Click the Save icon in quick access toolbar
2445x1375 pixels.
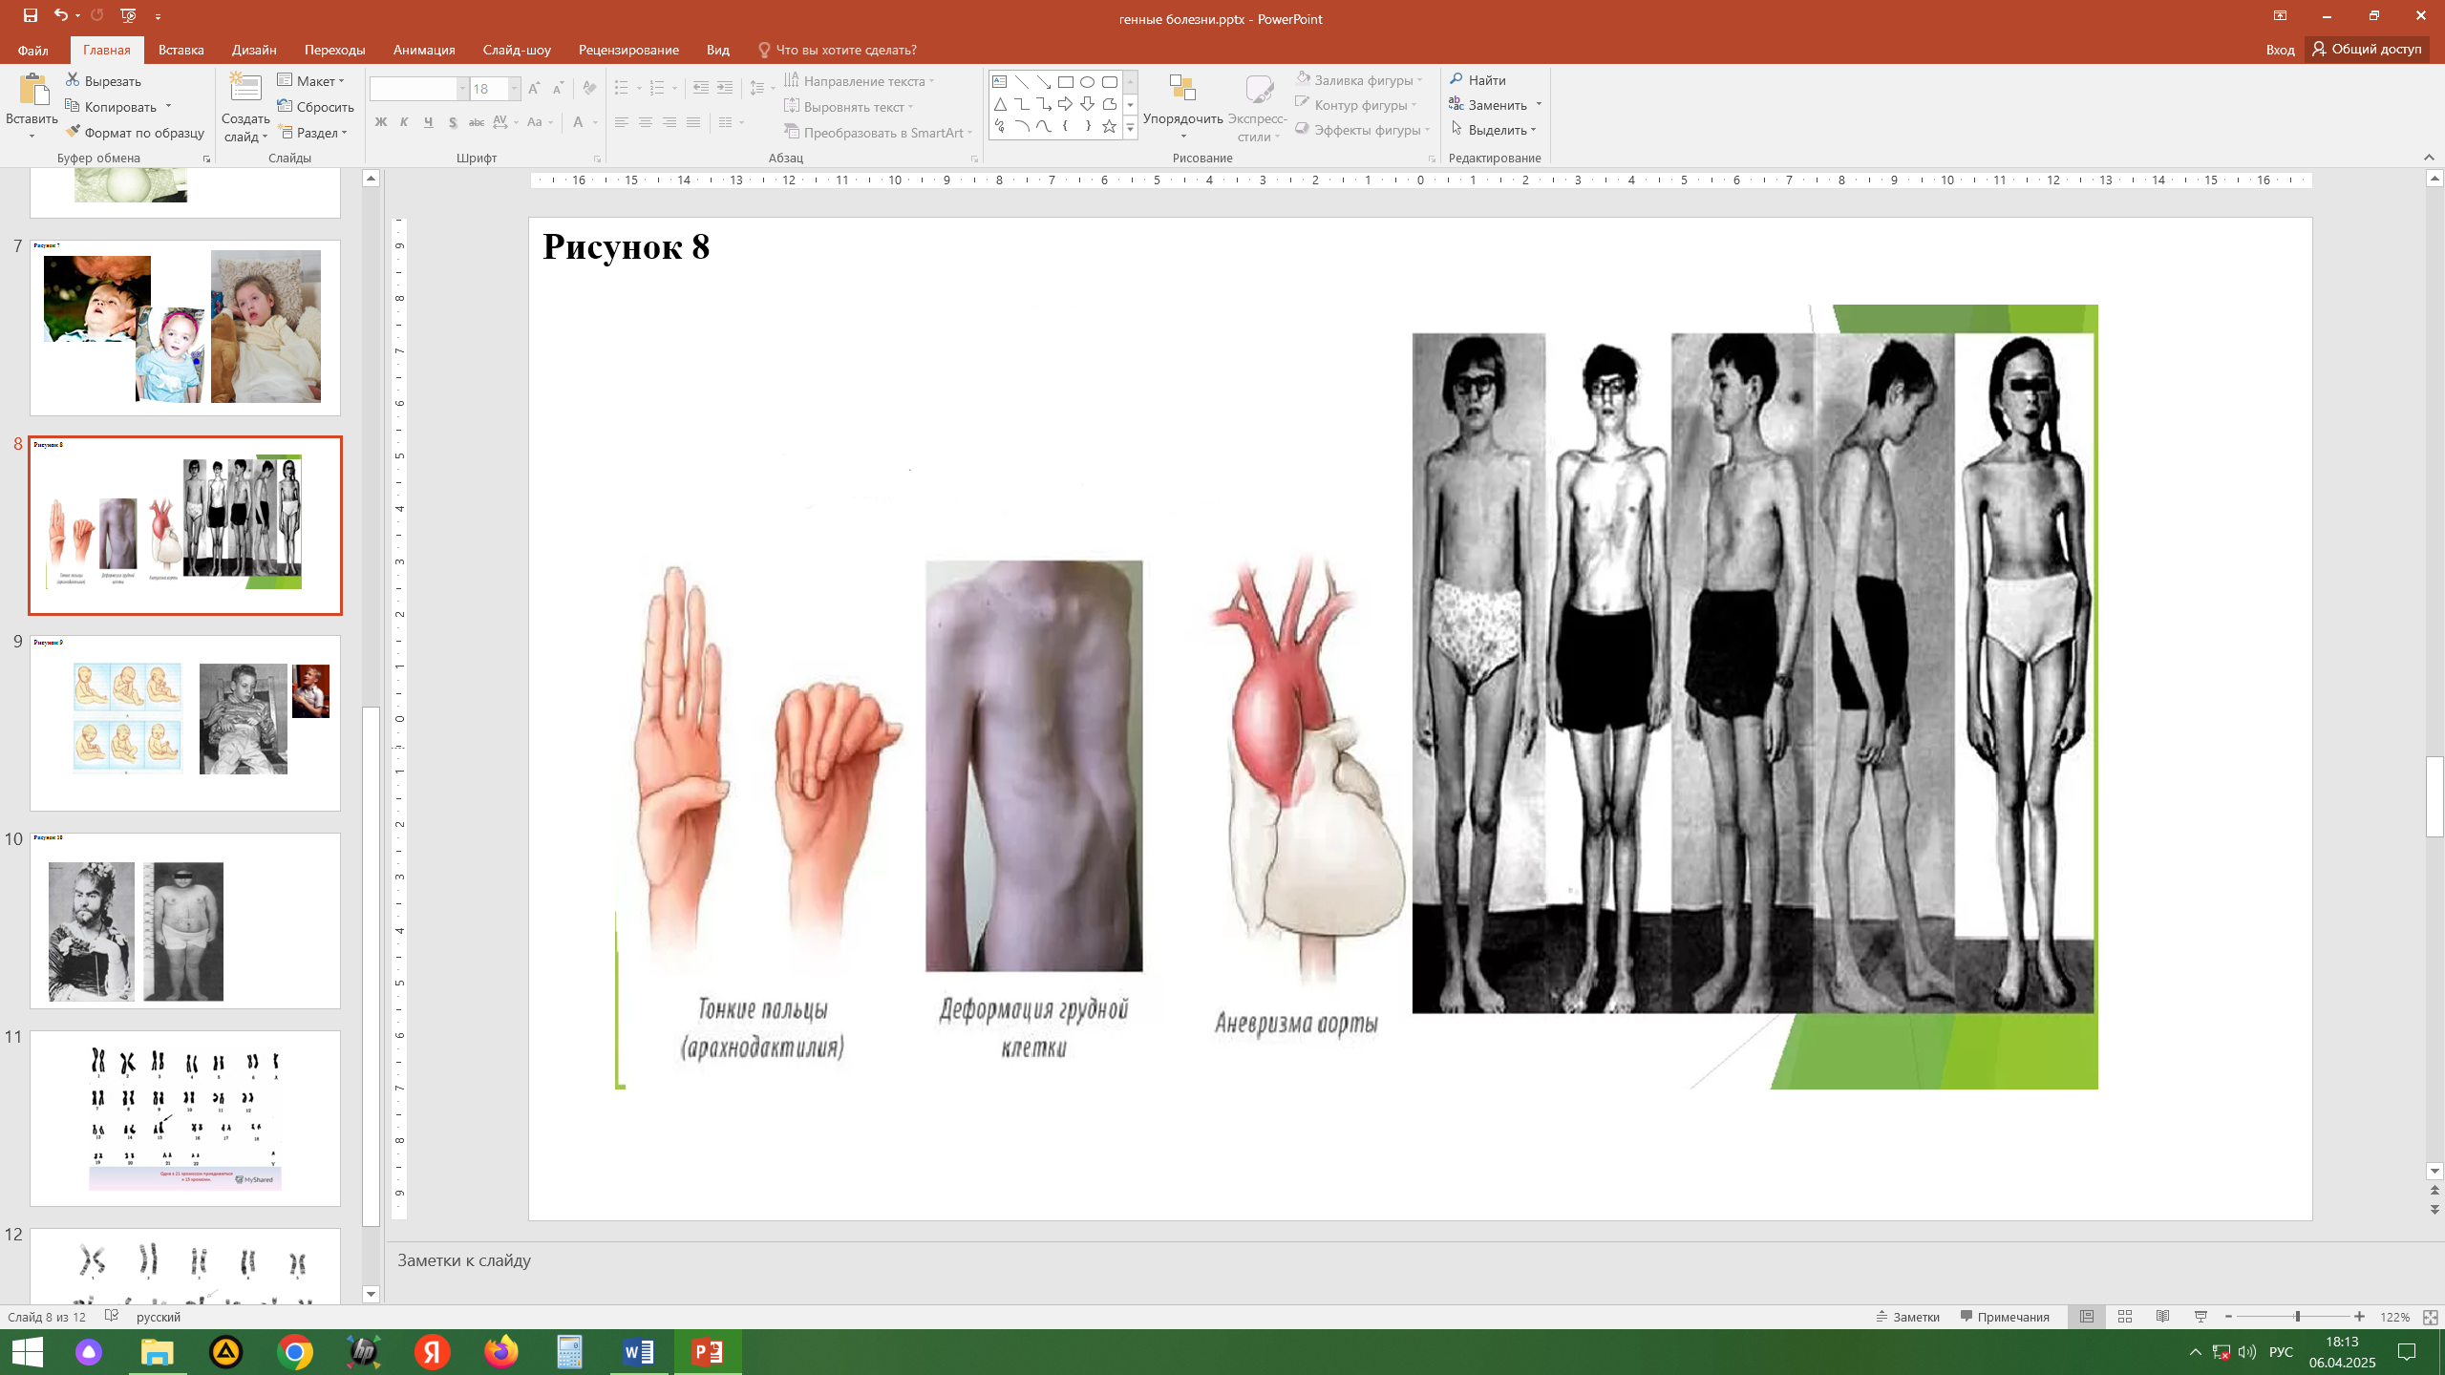pyautogui.click(x=30, y=15)
